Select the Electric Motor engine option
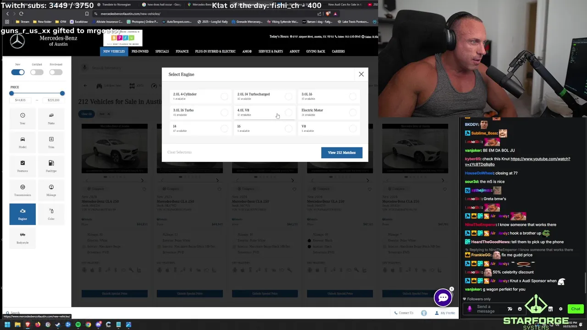This screenshot has width=587, height=330. [x=329, y=112]
